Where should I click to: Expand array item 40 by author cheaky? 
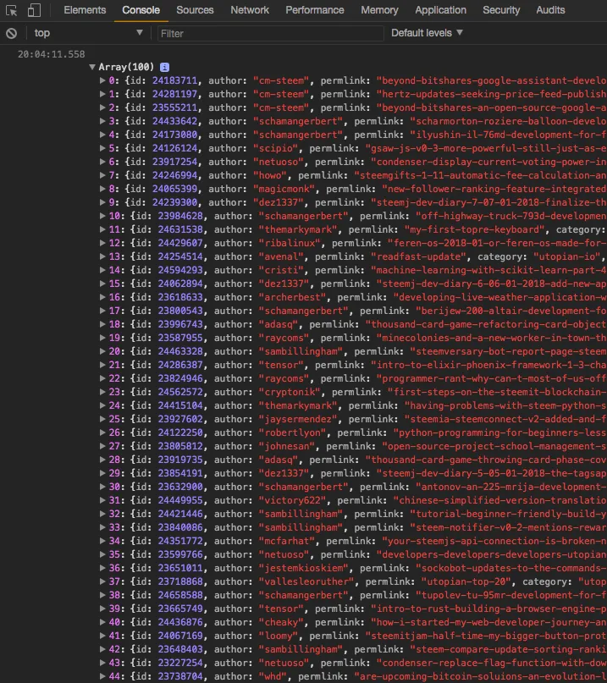point(102,622)
